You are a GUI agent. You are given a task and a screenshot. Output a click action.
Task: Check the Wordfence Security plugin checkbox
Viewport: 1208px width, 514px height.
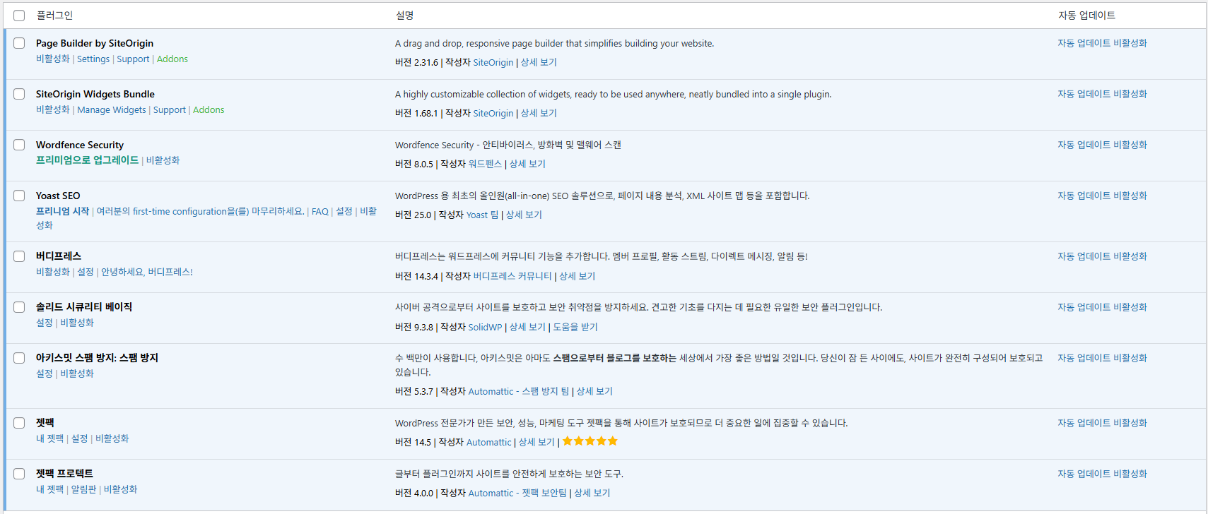[19, 145]
